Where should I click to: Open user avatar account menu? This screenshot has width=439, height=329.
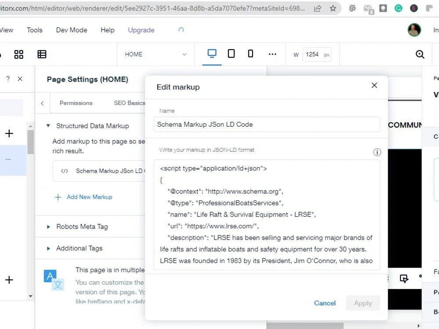414,30
